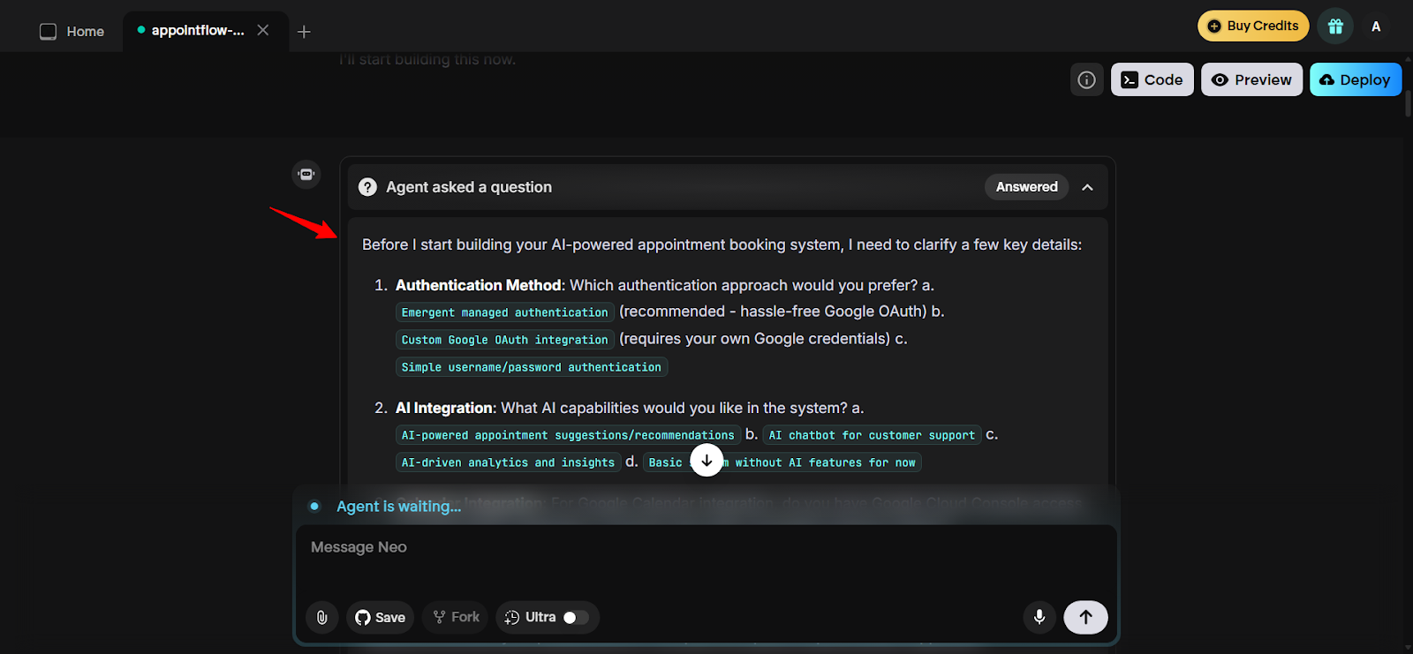The width and height of the screenshot is (1413, 654).
Task: Select 'AI-powered appointment suggestions/recommendations' text
Action: pyautogui.click(x=568, y=435)
